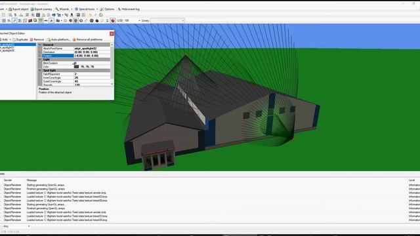Click property grid scrollbar down arrow
This screenshot has width=420, height=236.
112,84
